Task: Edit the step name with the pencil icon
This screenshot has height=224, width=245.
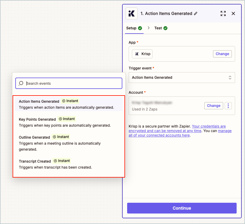Action: coord(196,13)
